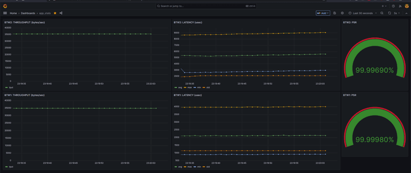This screenshot has height=173, width=411.
Task: Refresh the dashboard now
Action: point(389,13)
